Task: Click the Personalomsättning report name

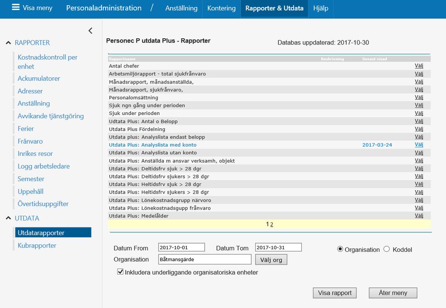Action: point(133,98)
